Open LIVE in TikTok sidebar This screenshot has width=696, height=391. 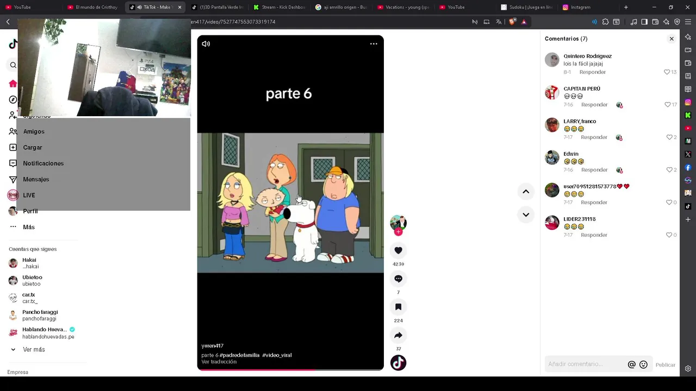click(x=29, y=195)
